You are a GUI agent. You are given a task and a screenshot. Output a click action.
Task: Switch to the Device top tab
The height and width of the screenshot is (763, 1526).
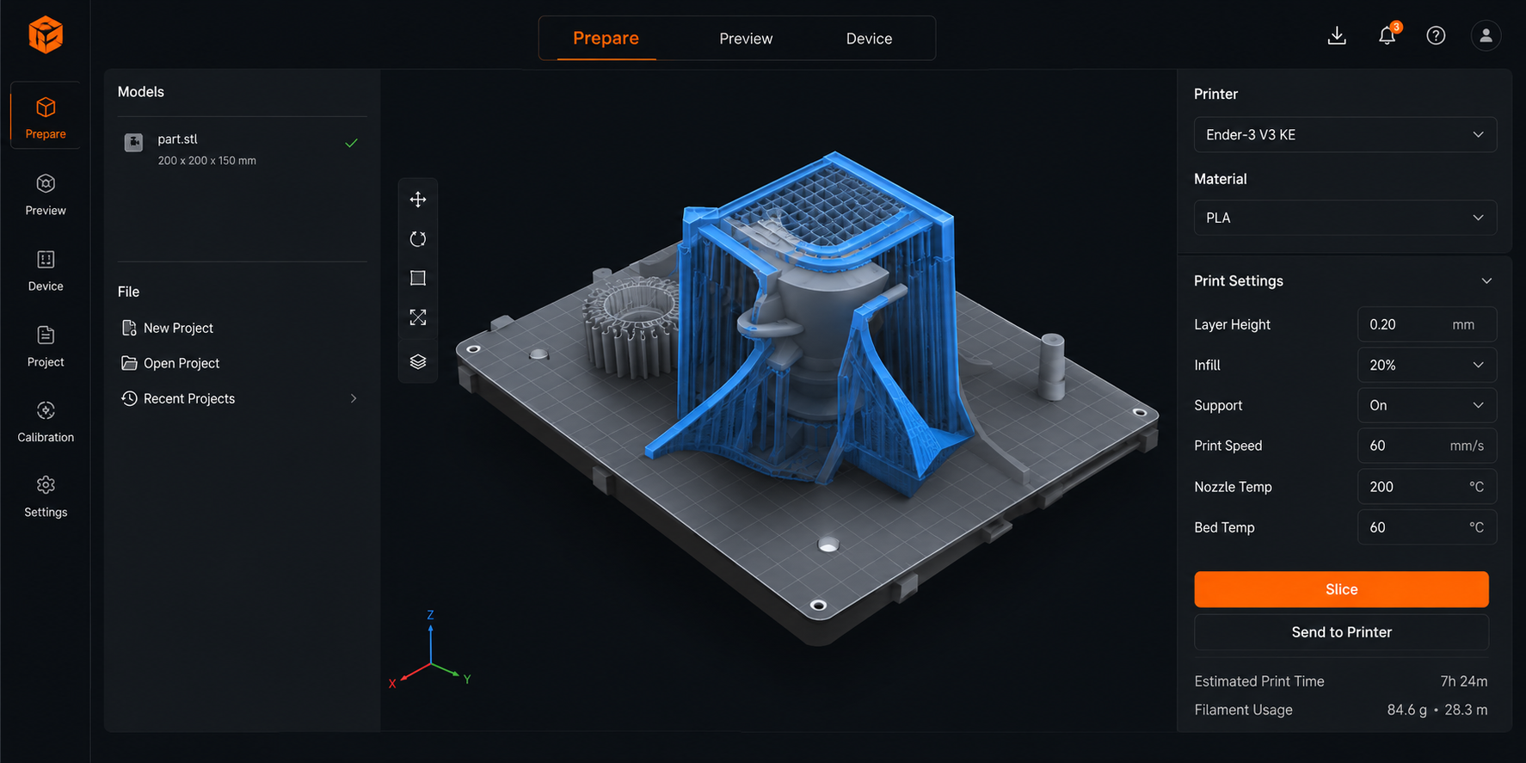(x=869, y=39)
